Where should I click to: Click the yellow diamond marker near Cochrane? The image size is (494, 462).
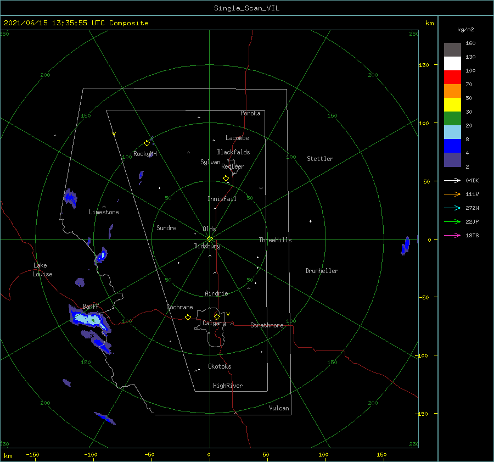[x=188, y=317]
